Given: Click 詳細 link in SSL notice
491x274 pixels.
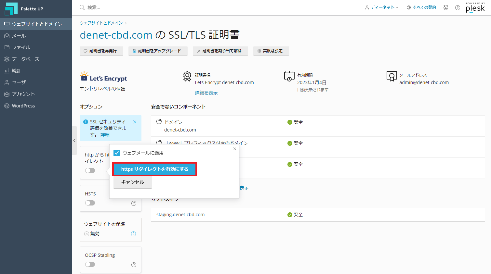Looking at the screenshot, I should 105,135.
